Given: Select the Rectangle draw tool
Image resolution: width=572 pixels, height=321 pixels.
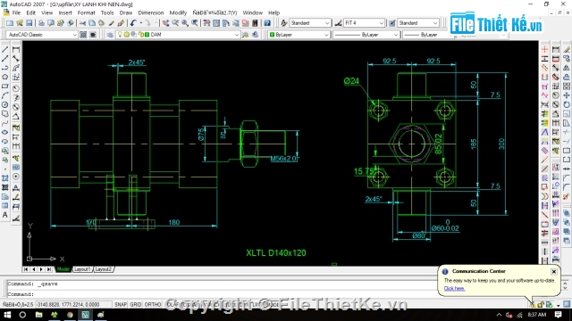Looking at the screenshot, I should (5, 86).
